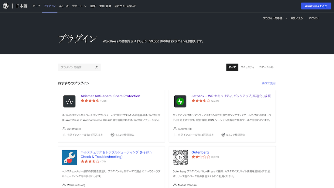Open the Akismet plugin icon
This screenshot has width=334, height=188.
(69, 101)
